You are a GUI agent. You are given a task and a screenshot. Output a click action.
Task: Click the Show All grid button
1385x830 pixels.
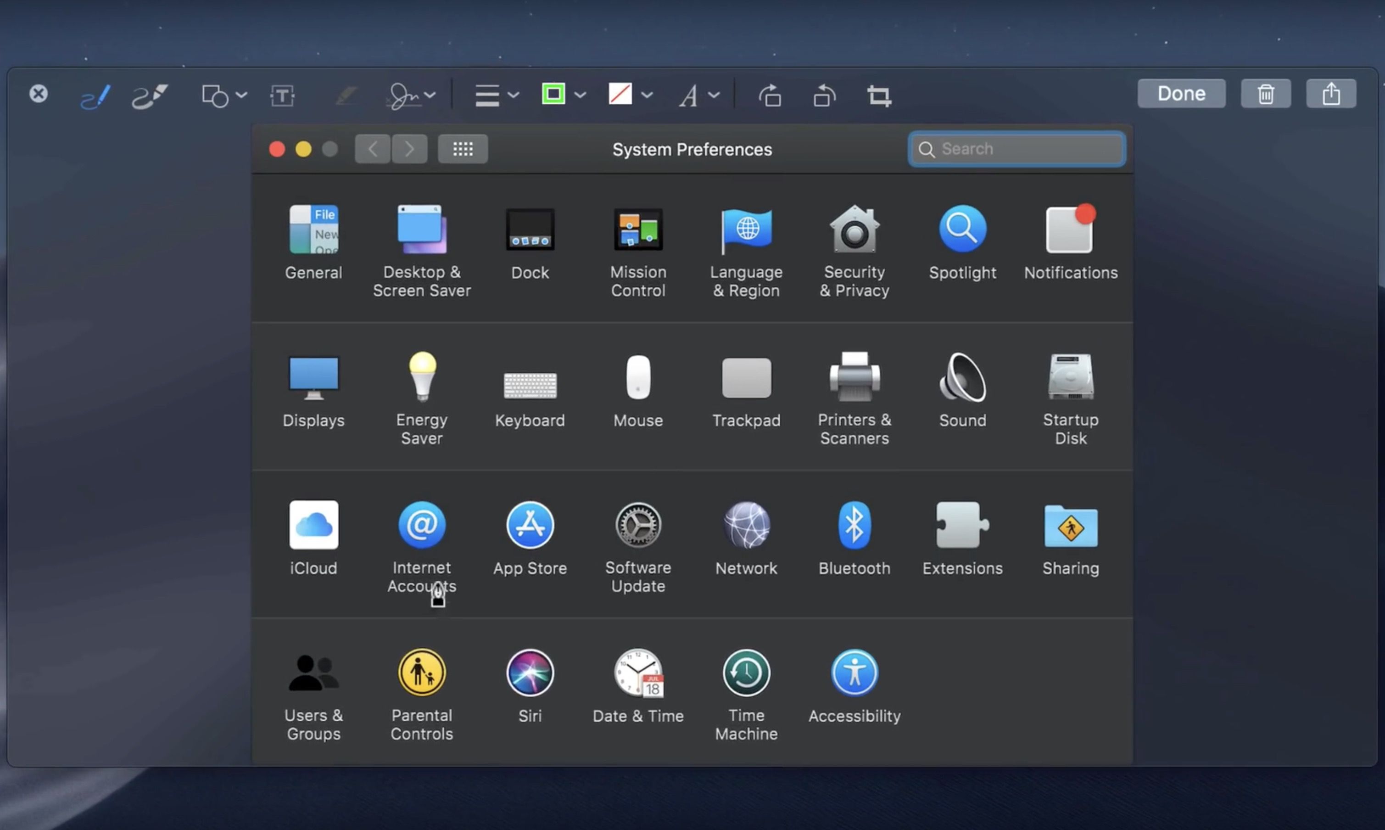pos(463,149)
